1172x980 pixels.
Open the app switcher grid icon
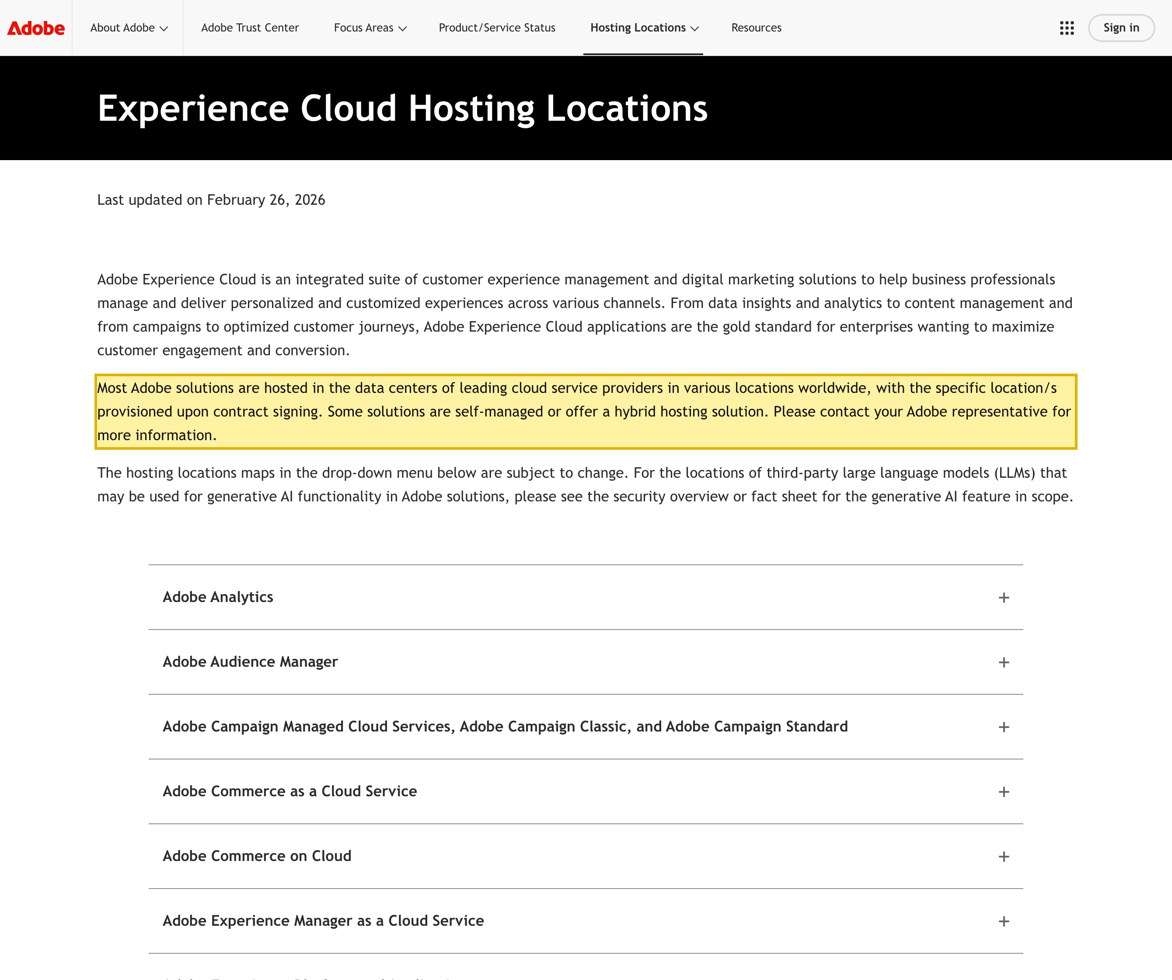pos(1067,28)
